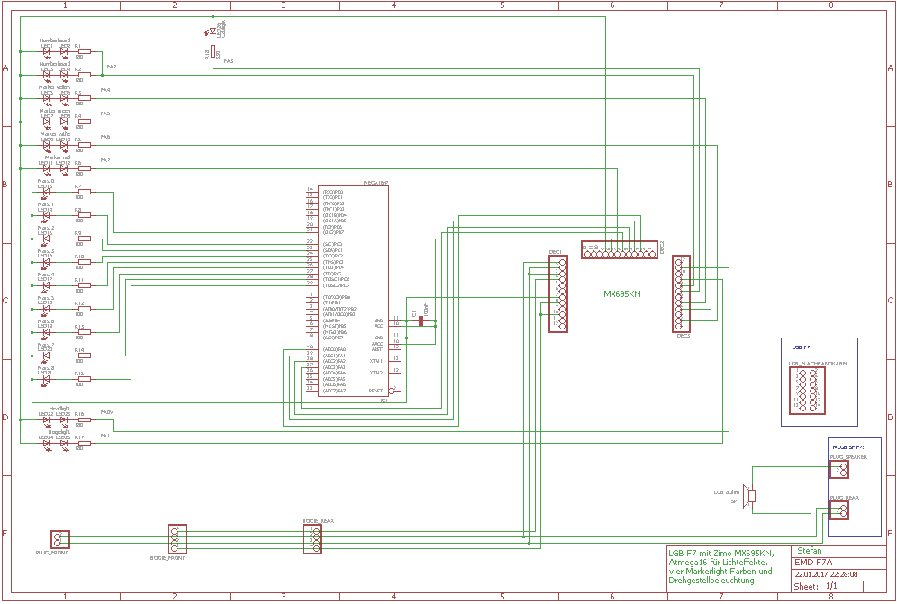897x604 pixels.
Task: Click the DEC3 pin header connector
Action: click(x=682, y=293)
